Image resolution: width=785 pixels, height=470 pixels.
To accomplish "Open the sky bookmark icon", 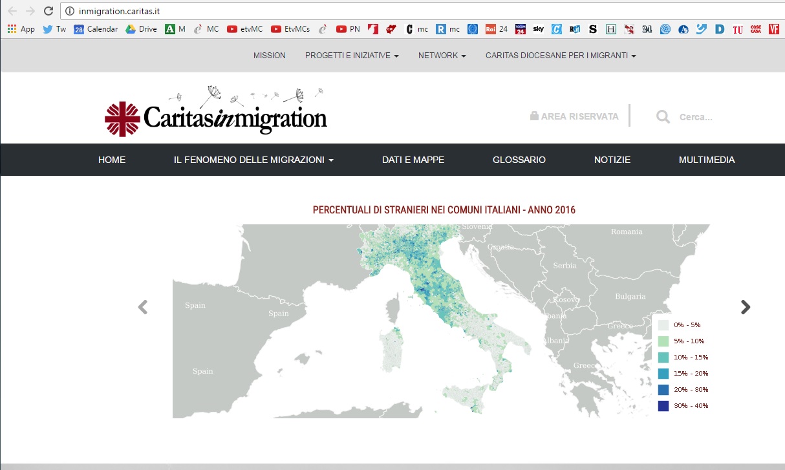I will (x=538, y=29).
